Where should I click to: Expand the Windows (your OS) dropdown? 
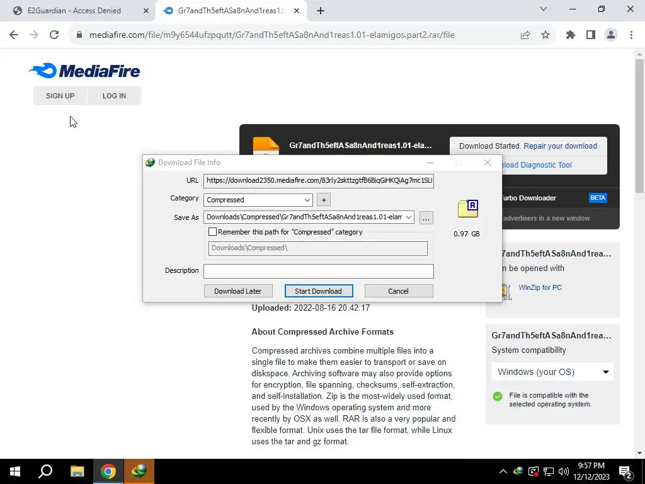point(552,372)
